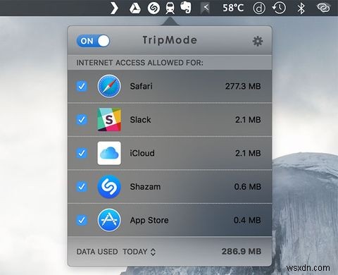The width and height of the screenshot is (338, 275).
Task: Select the iCloud app name
Action: click(142, 153)
